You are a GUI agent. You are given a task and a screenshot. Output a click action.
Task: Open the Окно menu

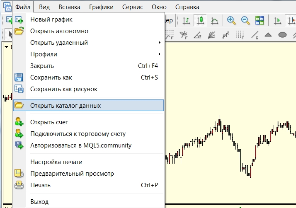point(159,7)
